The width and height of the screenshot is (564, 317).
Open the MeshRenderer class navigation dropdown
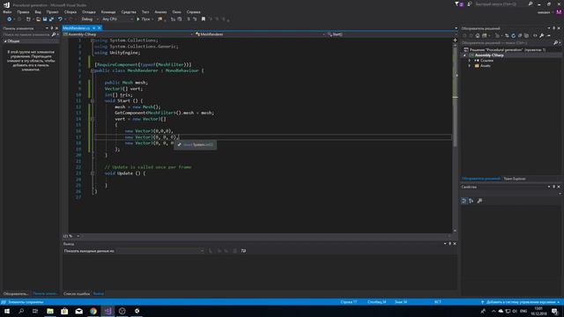coord(260,34)
